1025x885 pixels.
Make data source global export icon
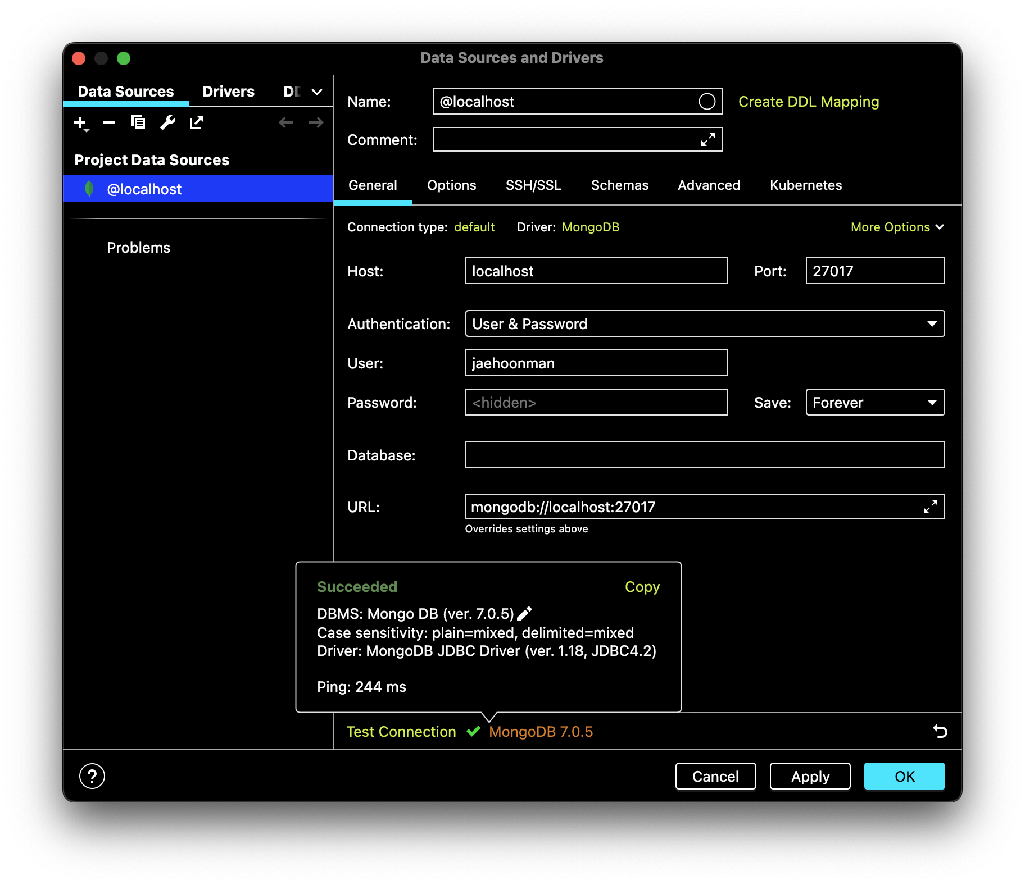tap(197, 122)
